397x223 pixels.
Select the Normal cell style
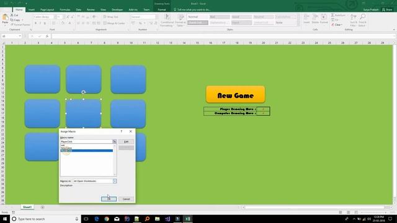(x=198, y=17)
